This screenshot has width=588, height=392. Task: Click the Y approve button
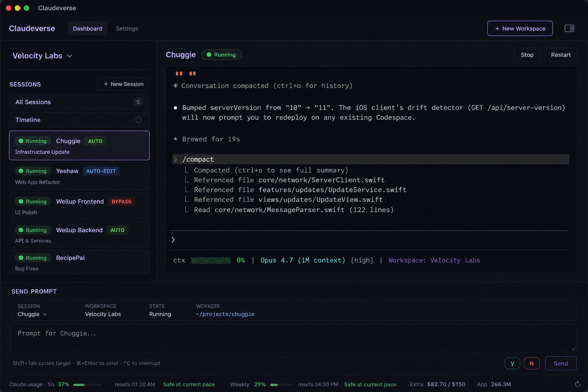(x=512, y=363)
